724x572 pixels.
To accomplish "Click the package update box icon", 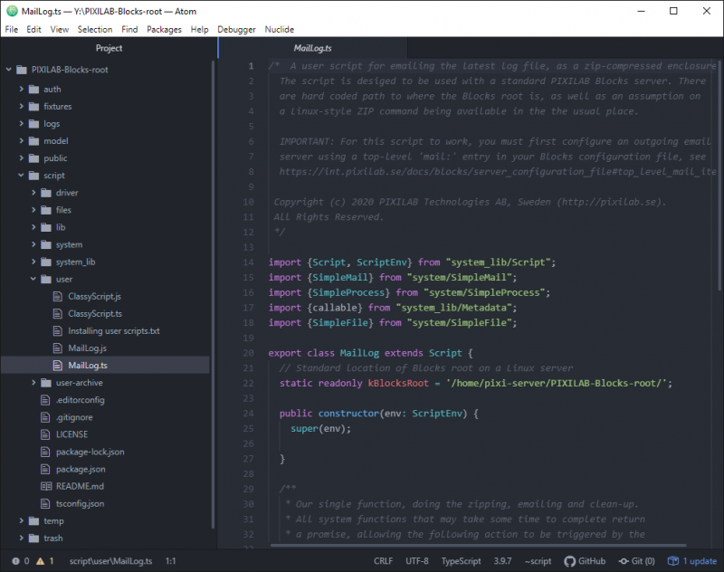I will [673, 561].
